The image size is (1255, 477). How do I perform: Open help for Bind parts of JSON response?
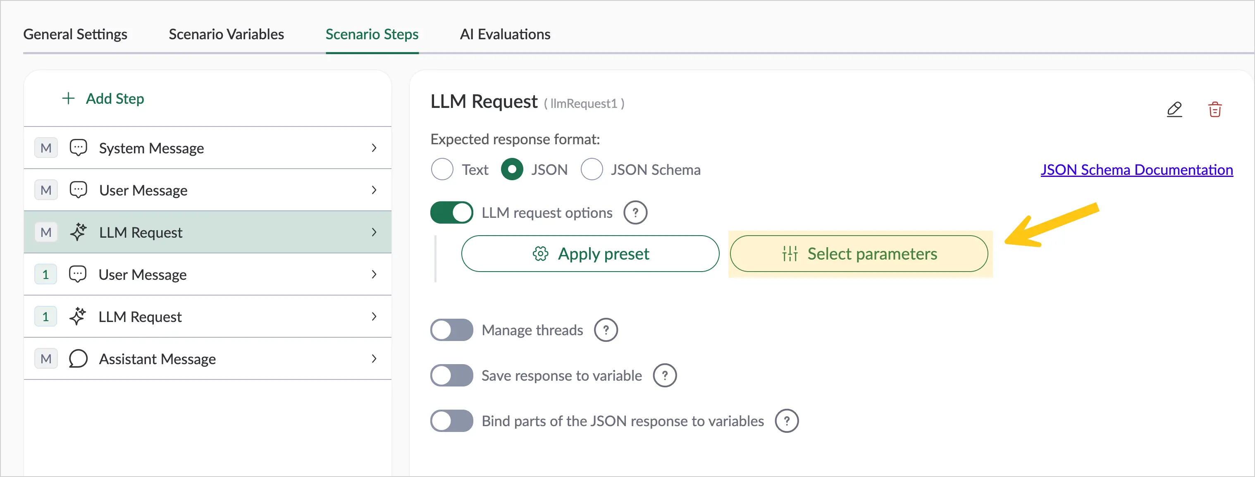(x=786, y=420)
